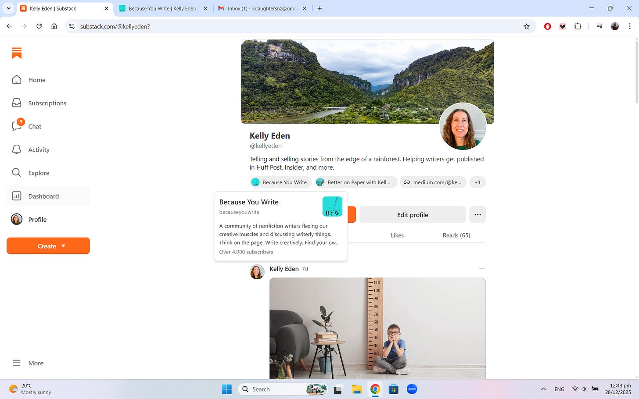The height and width of the screenshot is (399, 639).
Task: Click the Because You Write hover card title
Action: click(249, 202)
